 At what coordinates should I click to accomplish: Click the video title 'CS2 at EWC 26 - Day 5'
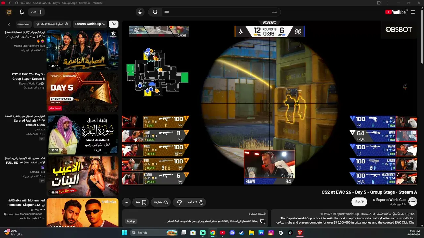pos(369,192)
